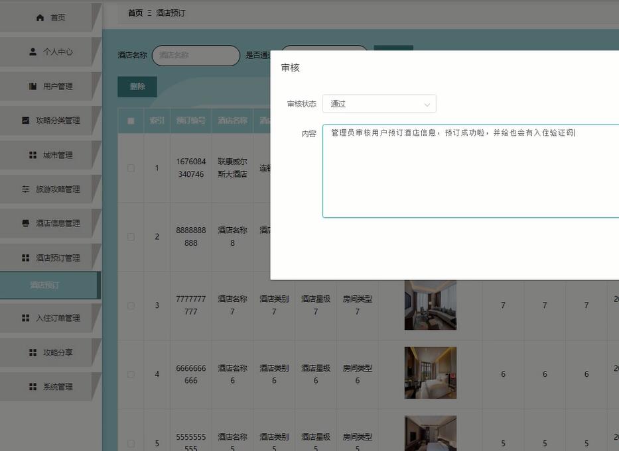The height and width of the screenshot is (451, 619).
Task: Enable the checkbox on row 4
Action: coord(130,373)
